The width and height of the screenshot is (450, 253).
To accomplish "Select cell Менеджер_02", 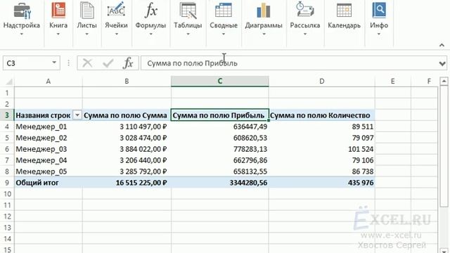I will [x=49, y=138].
